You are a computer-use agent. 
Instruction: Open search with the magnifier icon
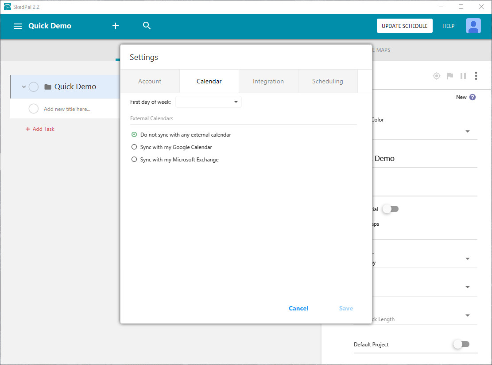pyautogui.click(x=147, y=25)
